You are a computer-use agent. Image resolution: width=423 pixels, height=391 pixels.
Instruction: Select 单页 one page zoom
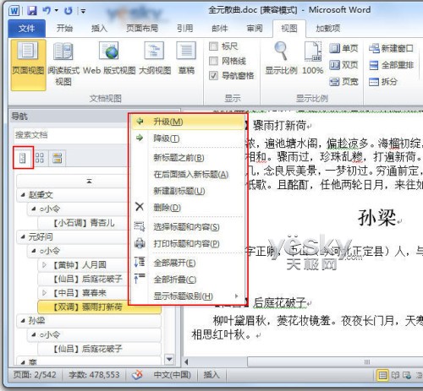(x=343, y=48)
